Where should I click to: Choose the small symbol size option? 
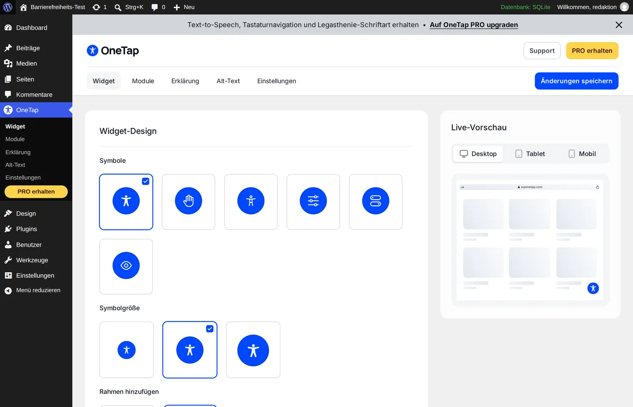127,350
